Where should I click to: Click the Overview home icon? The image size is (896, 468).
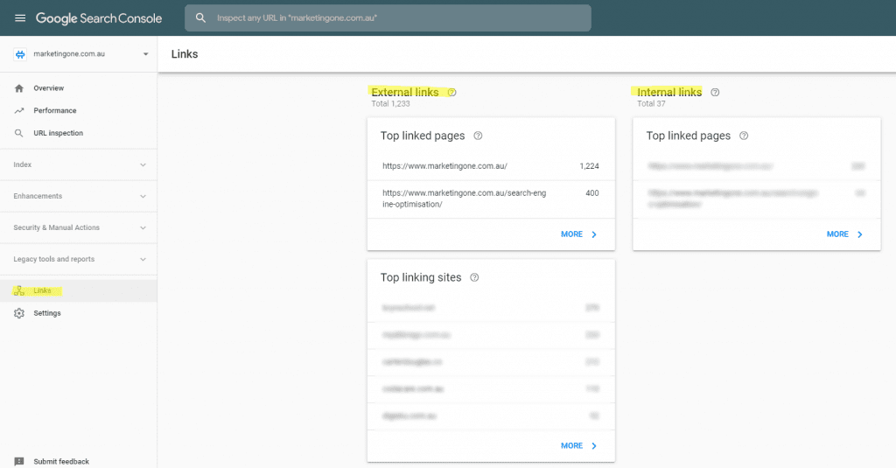point(19,88)
